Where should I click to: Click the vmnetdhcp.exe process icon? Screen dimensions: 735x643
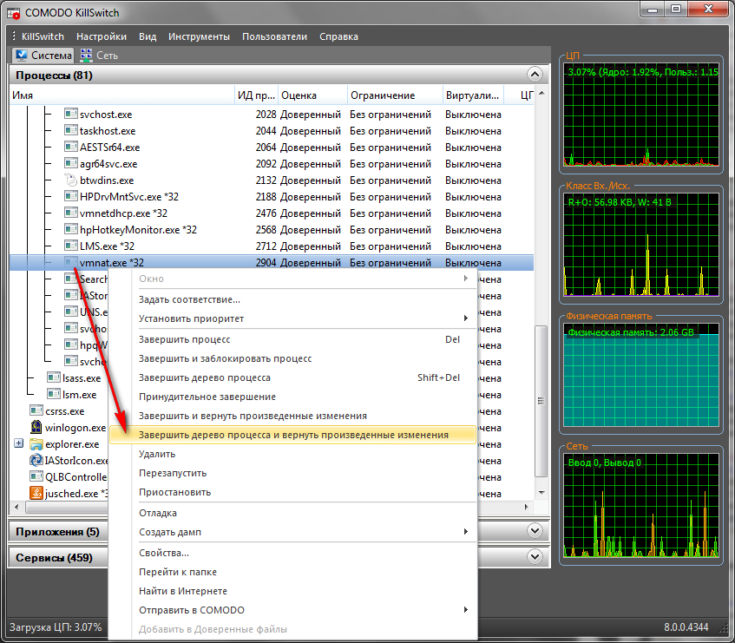point(71,213)
